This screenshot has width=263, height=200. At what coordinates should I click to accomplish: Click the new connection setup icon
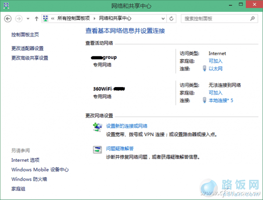click(97, 127)
